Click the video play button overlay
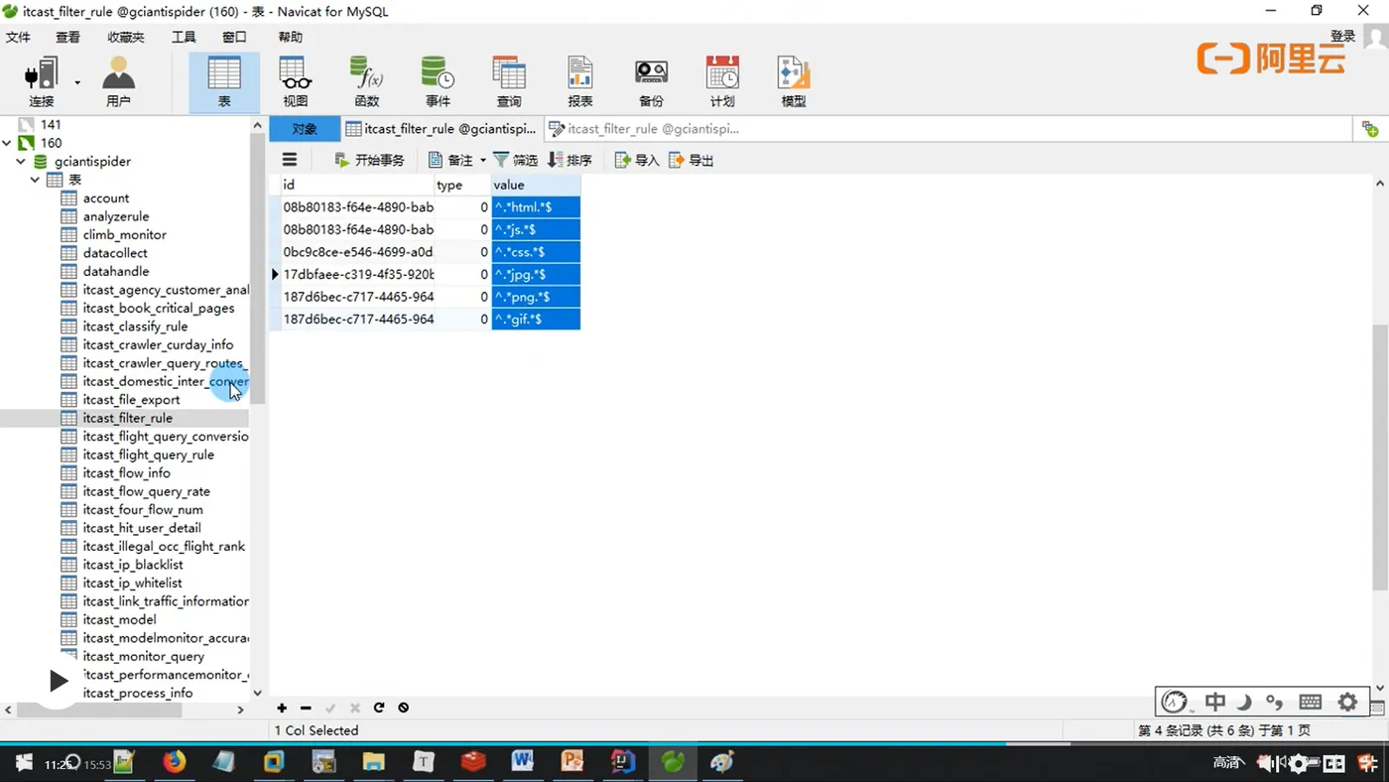This screenshot has width=1389, height=782. (58, 681)
